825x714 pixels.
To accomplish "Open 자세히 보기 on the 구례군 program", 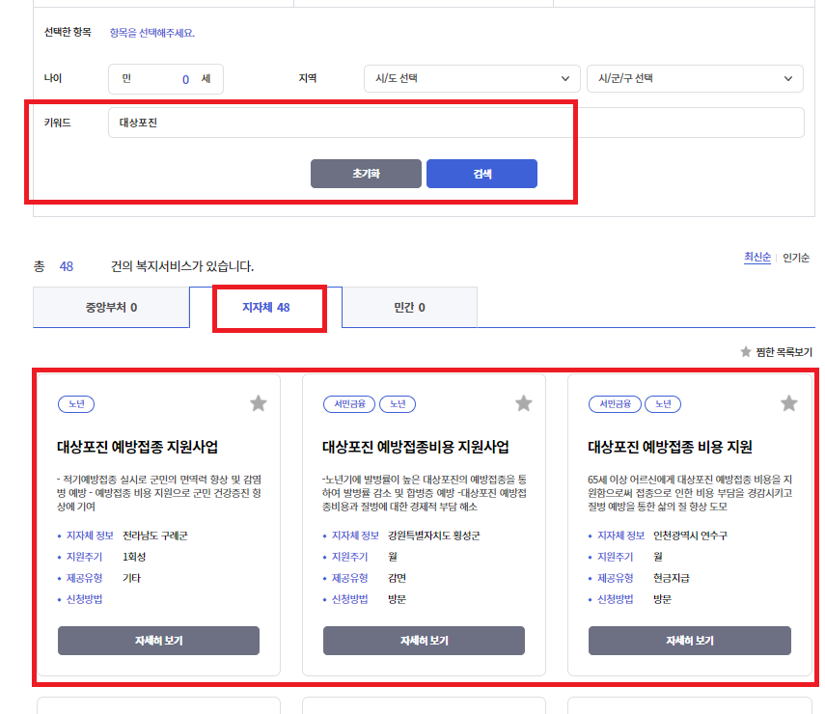I will 158,640.
